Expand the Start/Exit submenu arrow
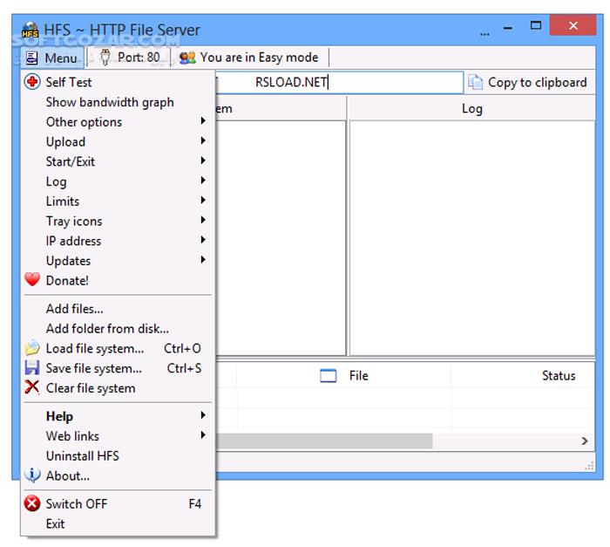This screenshot has width=610, height=547. tap(203, 161)
